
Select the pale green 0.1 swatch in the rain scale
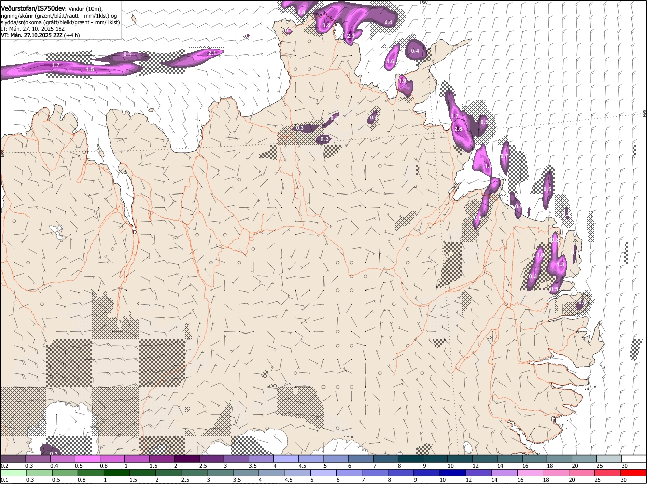pyautogui.click(x=13, y=473)
